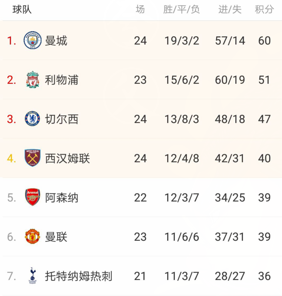Click the Arsenal club badge
This screenshot has width=282, height=296.
pos(33,197)
